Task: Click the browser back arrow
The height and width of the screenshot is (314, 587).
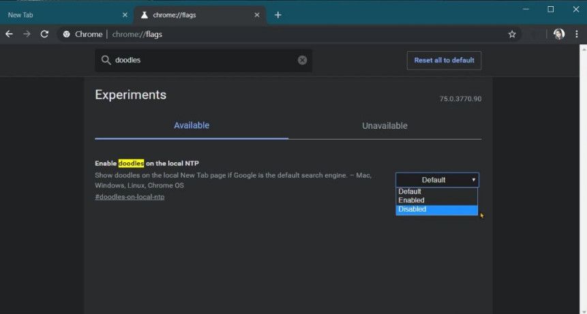Action: tap(10, 34)
